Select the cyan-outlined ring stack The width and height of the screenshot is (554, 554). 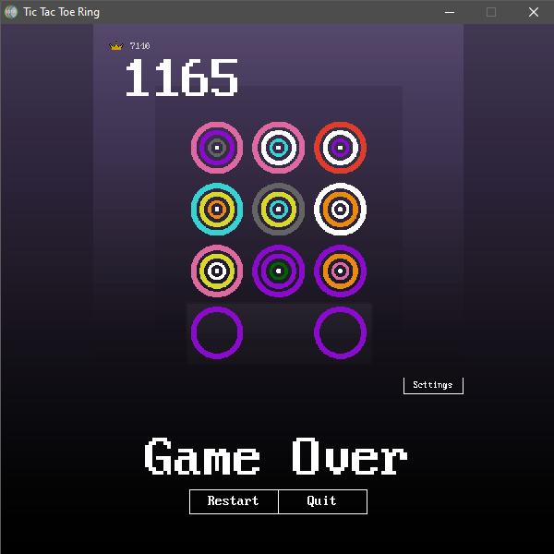pyautogui.click(x=217, y=210)
